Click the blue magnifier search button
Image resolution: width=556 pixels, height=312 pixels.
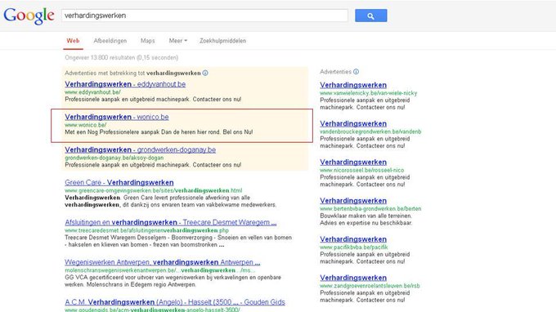pyautogui.click(x=371, y=16)
